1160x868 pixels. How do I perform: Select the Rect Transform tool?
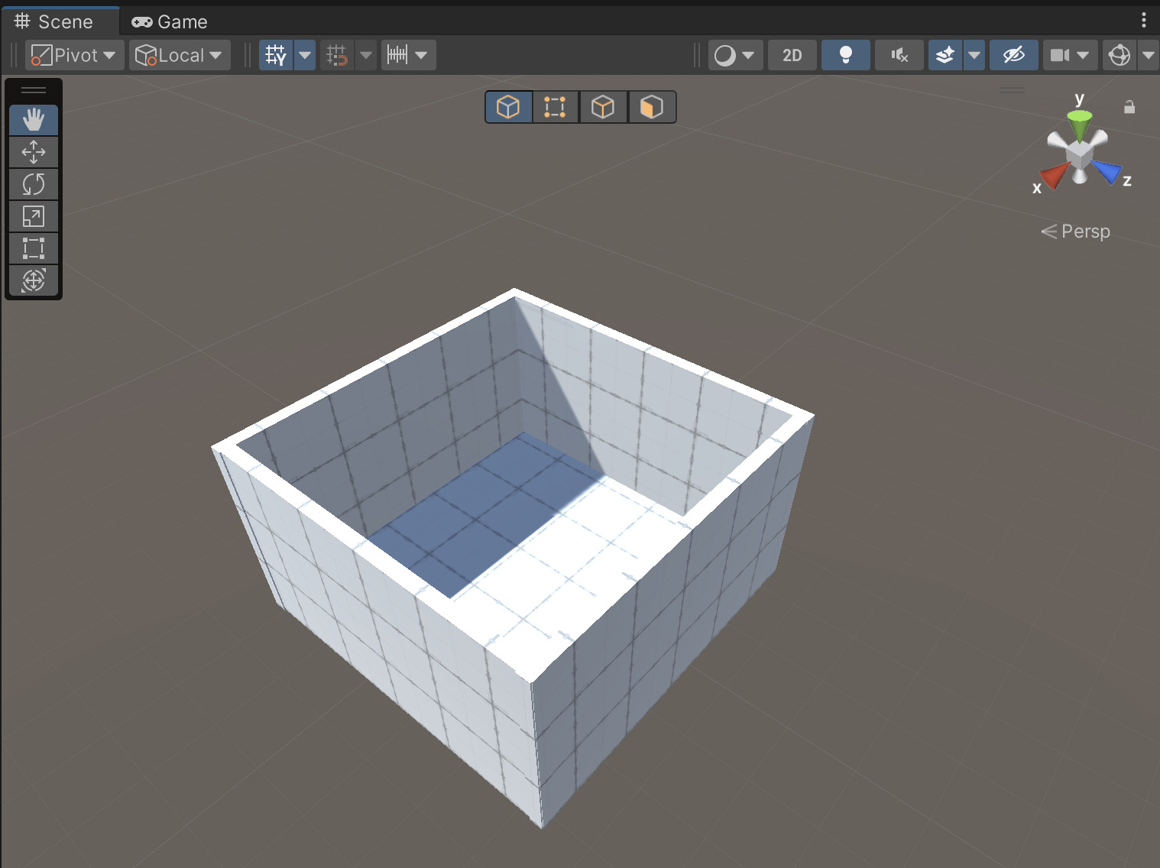point(34,248)
